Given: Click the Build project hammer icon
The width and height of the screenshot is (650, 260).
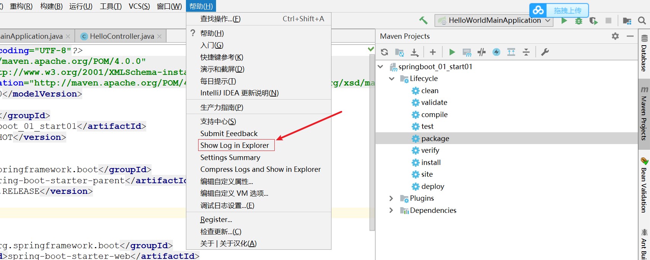Looking at the screenshot, I should (x=423, y=21).
